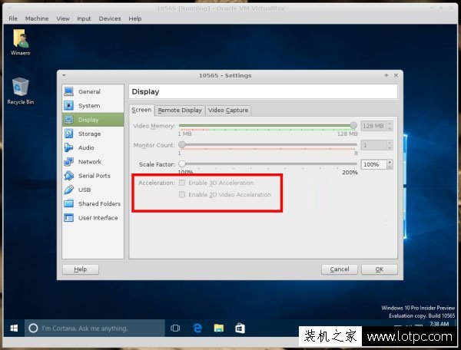Click the Cancel button
Viewport: 461px width, 350px height.
pos(340,269)
